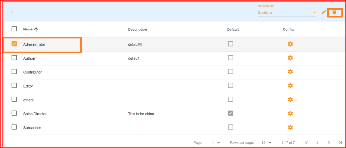Click the trash delete icon
Image resolution: width=346 pixels, height=148 pixels.
coord(334,12)
